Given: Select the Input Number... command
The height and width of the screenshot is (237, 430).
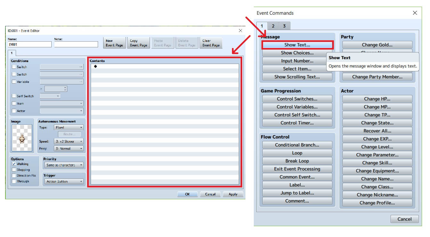Looking at the screenshot, I should 297,61.
